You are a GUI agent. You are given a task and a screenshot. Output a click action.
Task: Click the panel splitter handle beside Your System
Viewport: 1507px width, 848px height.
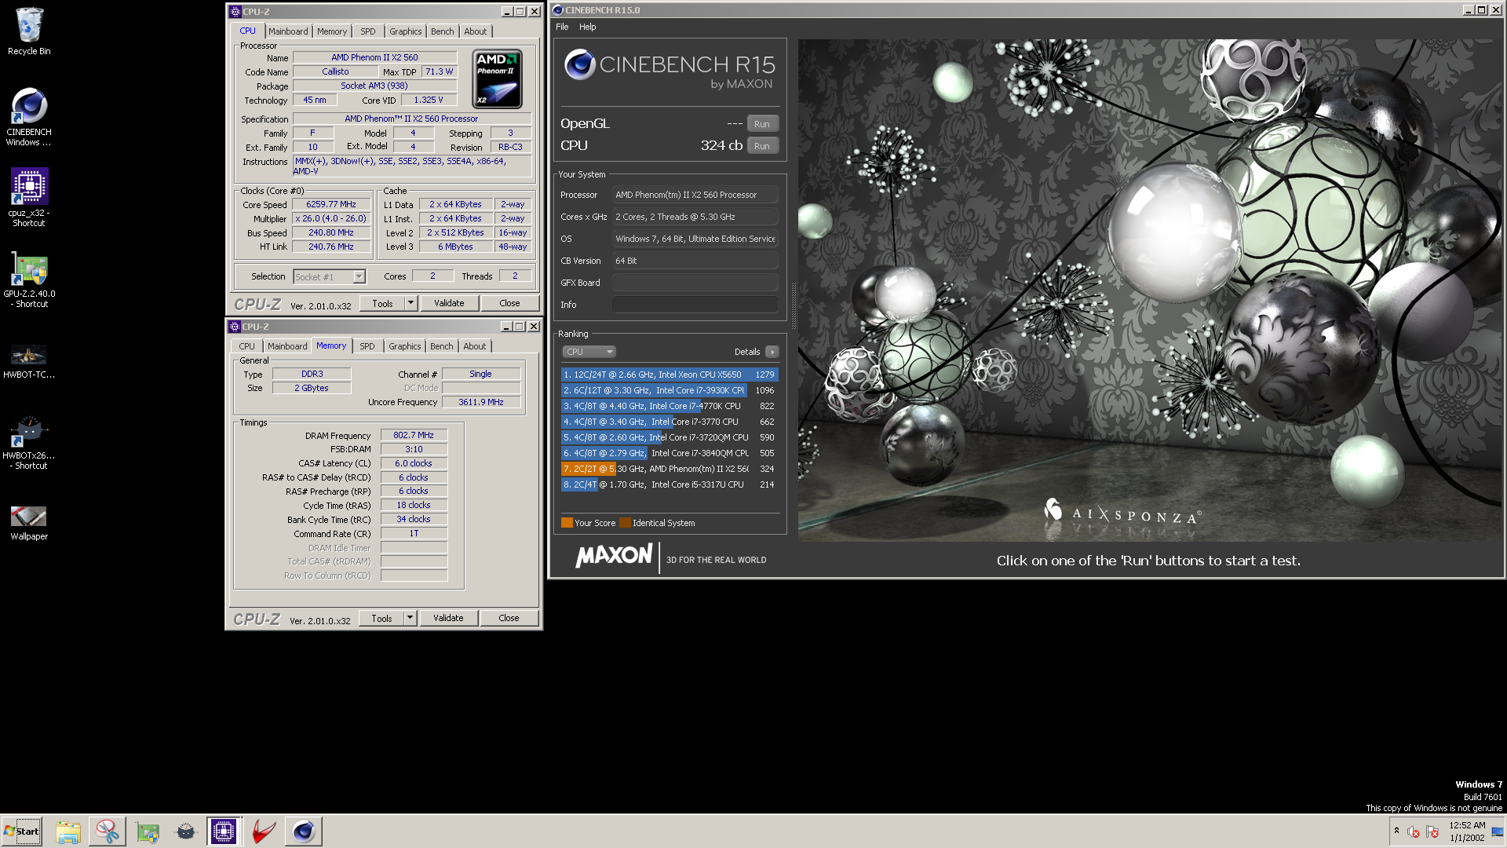793,306
